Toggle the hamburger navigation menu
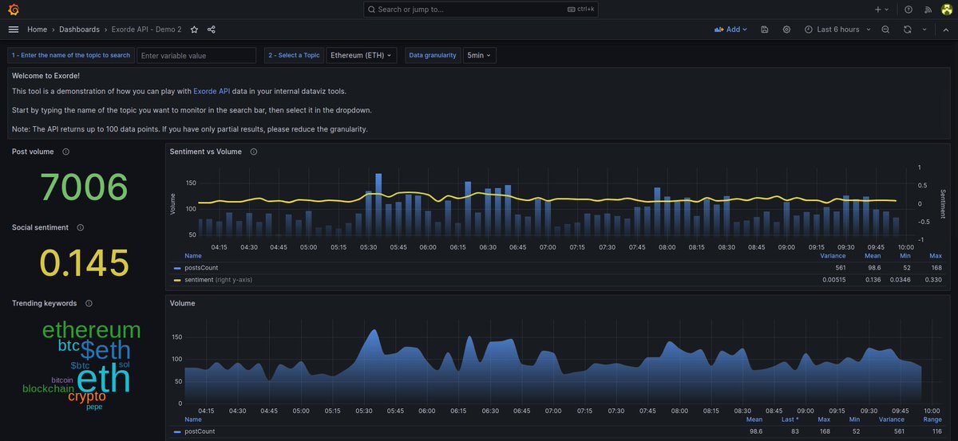The image size is (958, 441). [x=13, y=30]
